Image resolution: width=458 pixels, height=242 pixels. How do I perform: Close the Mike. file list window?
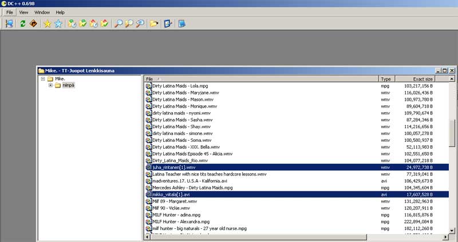[452, 70]
